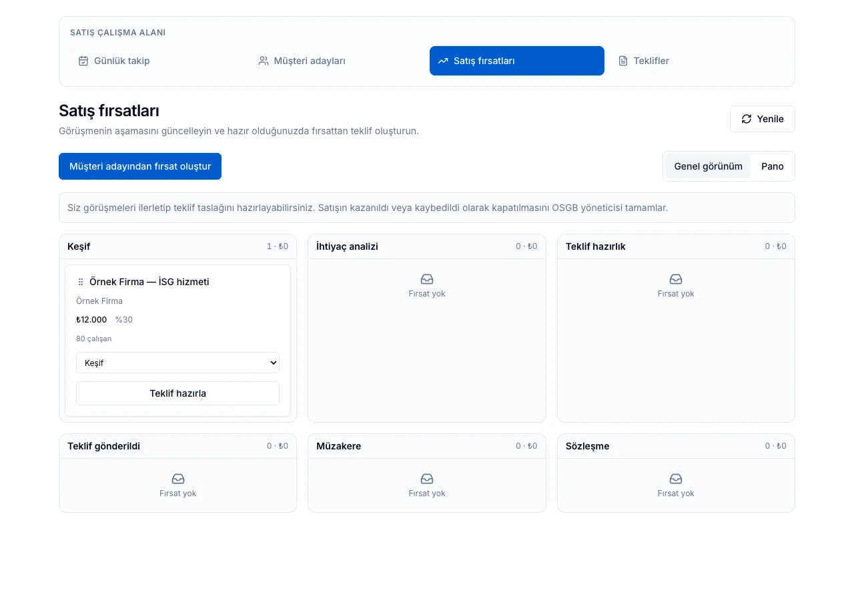
Task: Click the Keşif column header
Action: [x=177, y=246]
